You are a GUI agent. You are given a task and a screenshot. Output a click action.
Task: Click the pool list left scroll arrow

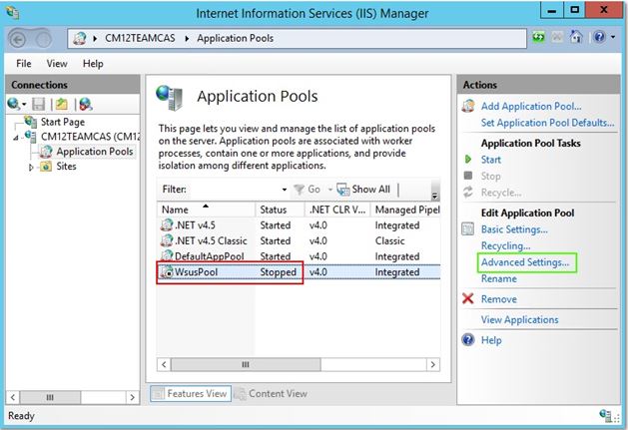(164, 364)
